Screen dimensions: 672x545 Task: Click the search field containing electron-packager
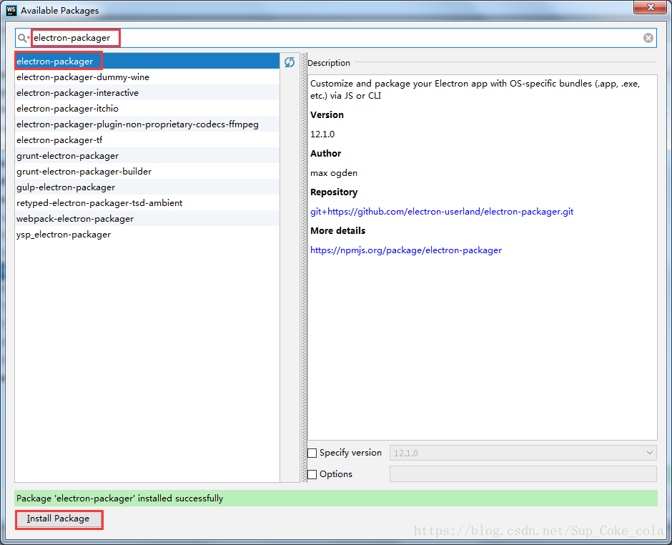pyautogui.click(x=335, y=38)
